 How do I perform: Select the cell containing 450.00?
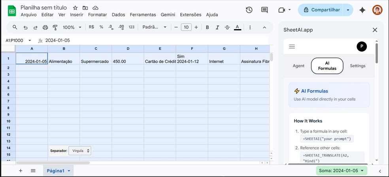coord(128,58)
